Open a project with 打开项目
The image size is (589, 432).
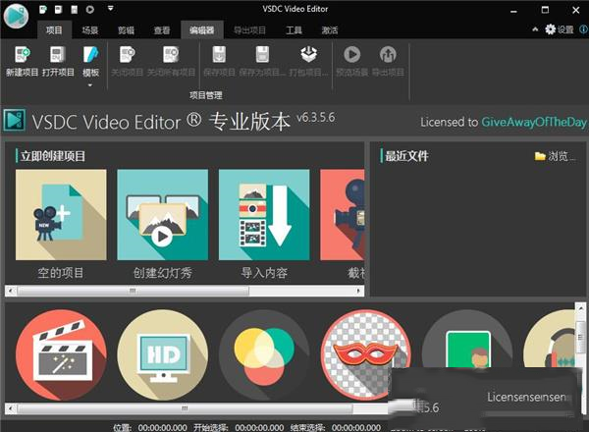click(x=58, y=61)
